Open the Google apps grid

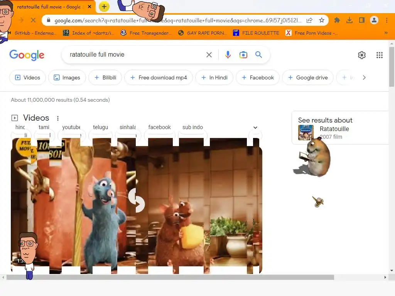[x=380, y=55]
